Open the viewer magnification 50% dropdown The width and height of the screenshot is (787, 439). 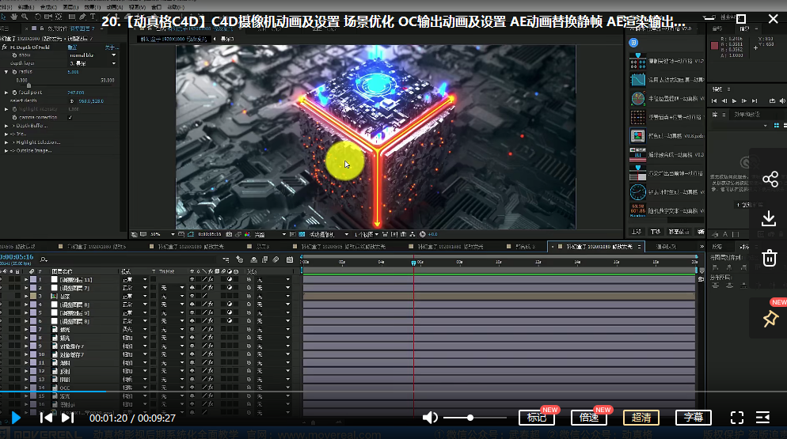(162, 234)
